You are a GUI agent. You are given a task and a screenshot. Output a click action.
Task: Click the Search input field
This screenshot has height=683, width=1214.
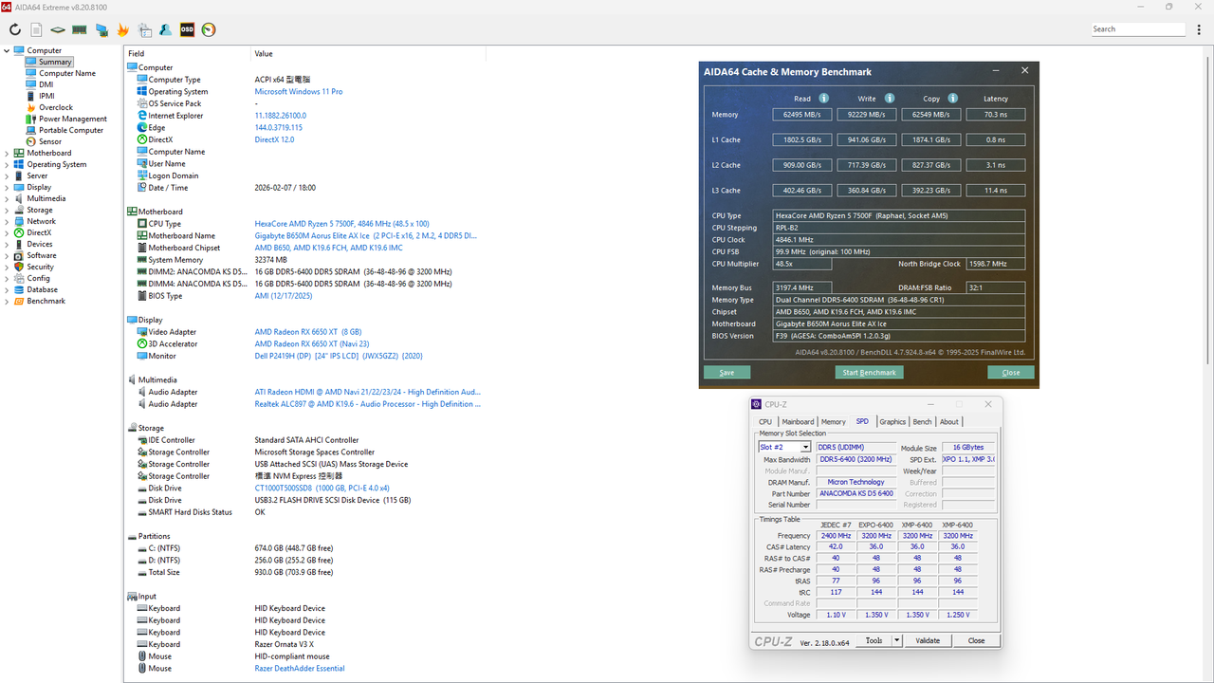click(x=1138, y=29)
